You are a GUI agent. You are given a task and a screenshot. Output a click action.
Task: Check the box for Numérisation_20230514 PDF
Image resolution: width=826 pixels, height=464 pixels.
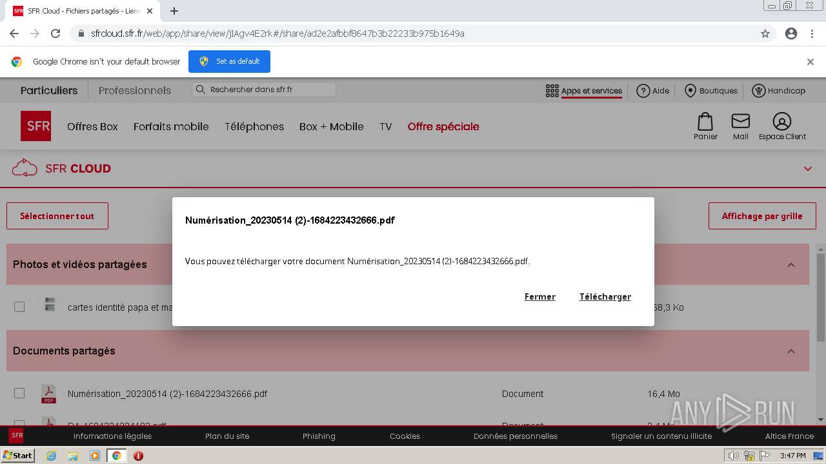(19, 393)
